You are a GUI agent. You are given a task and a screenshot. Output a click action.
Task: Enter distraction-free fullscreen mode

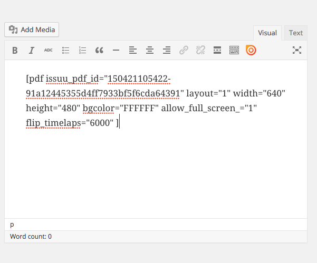297,50
